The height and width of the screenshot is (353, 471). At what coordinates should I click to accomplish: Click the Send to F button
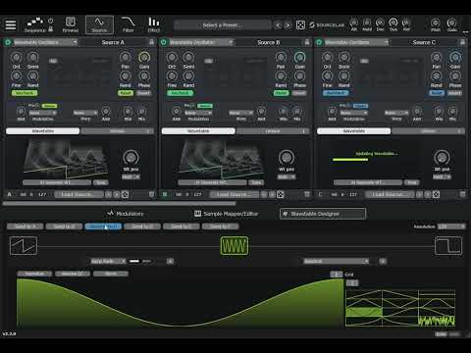pos(221,227)
